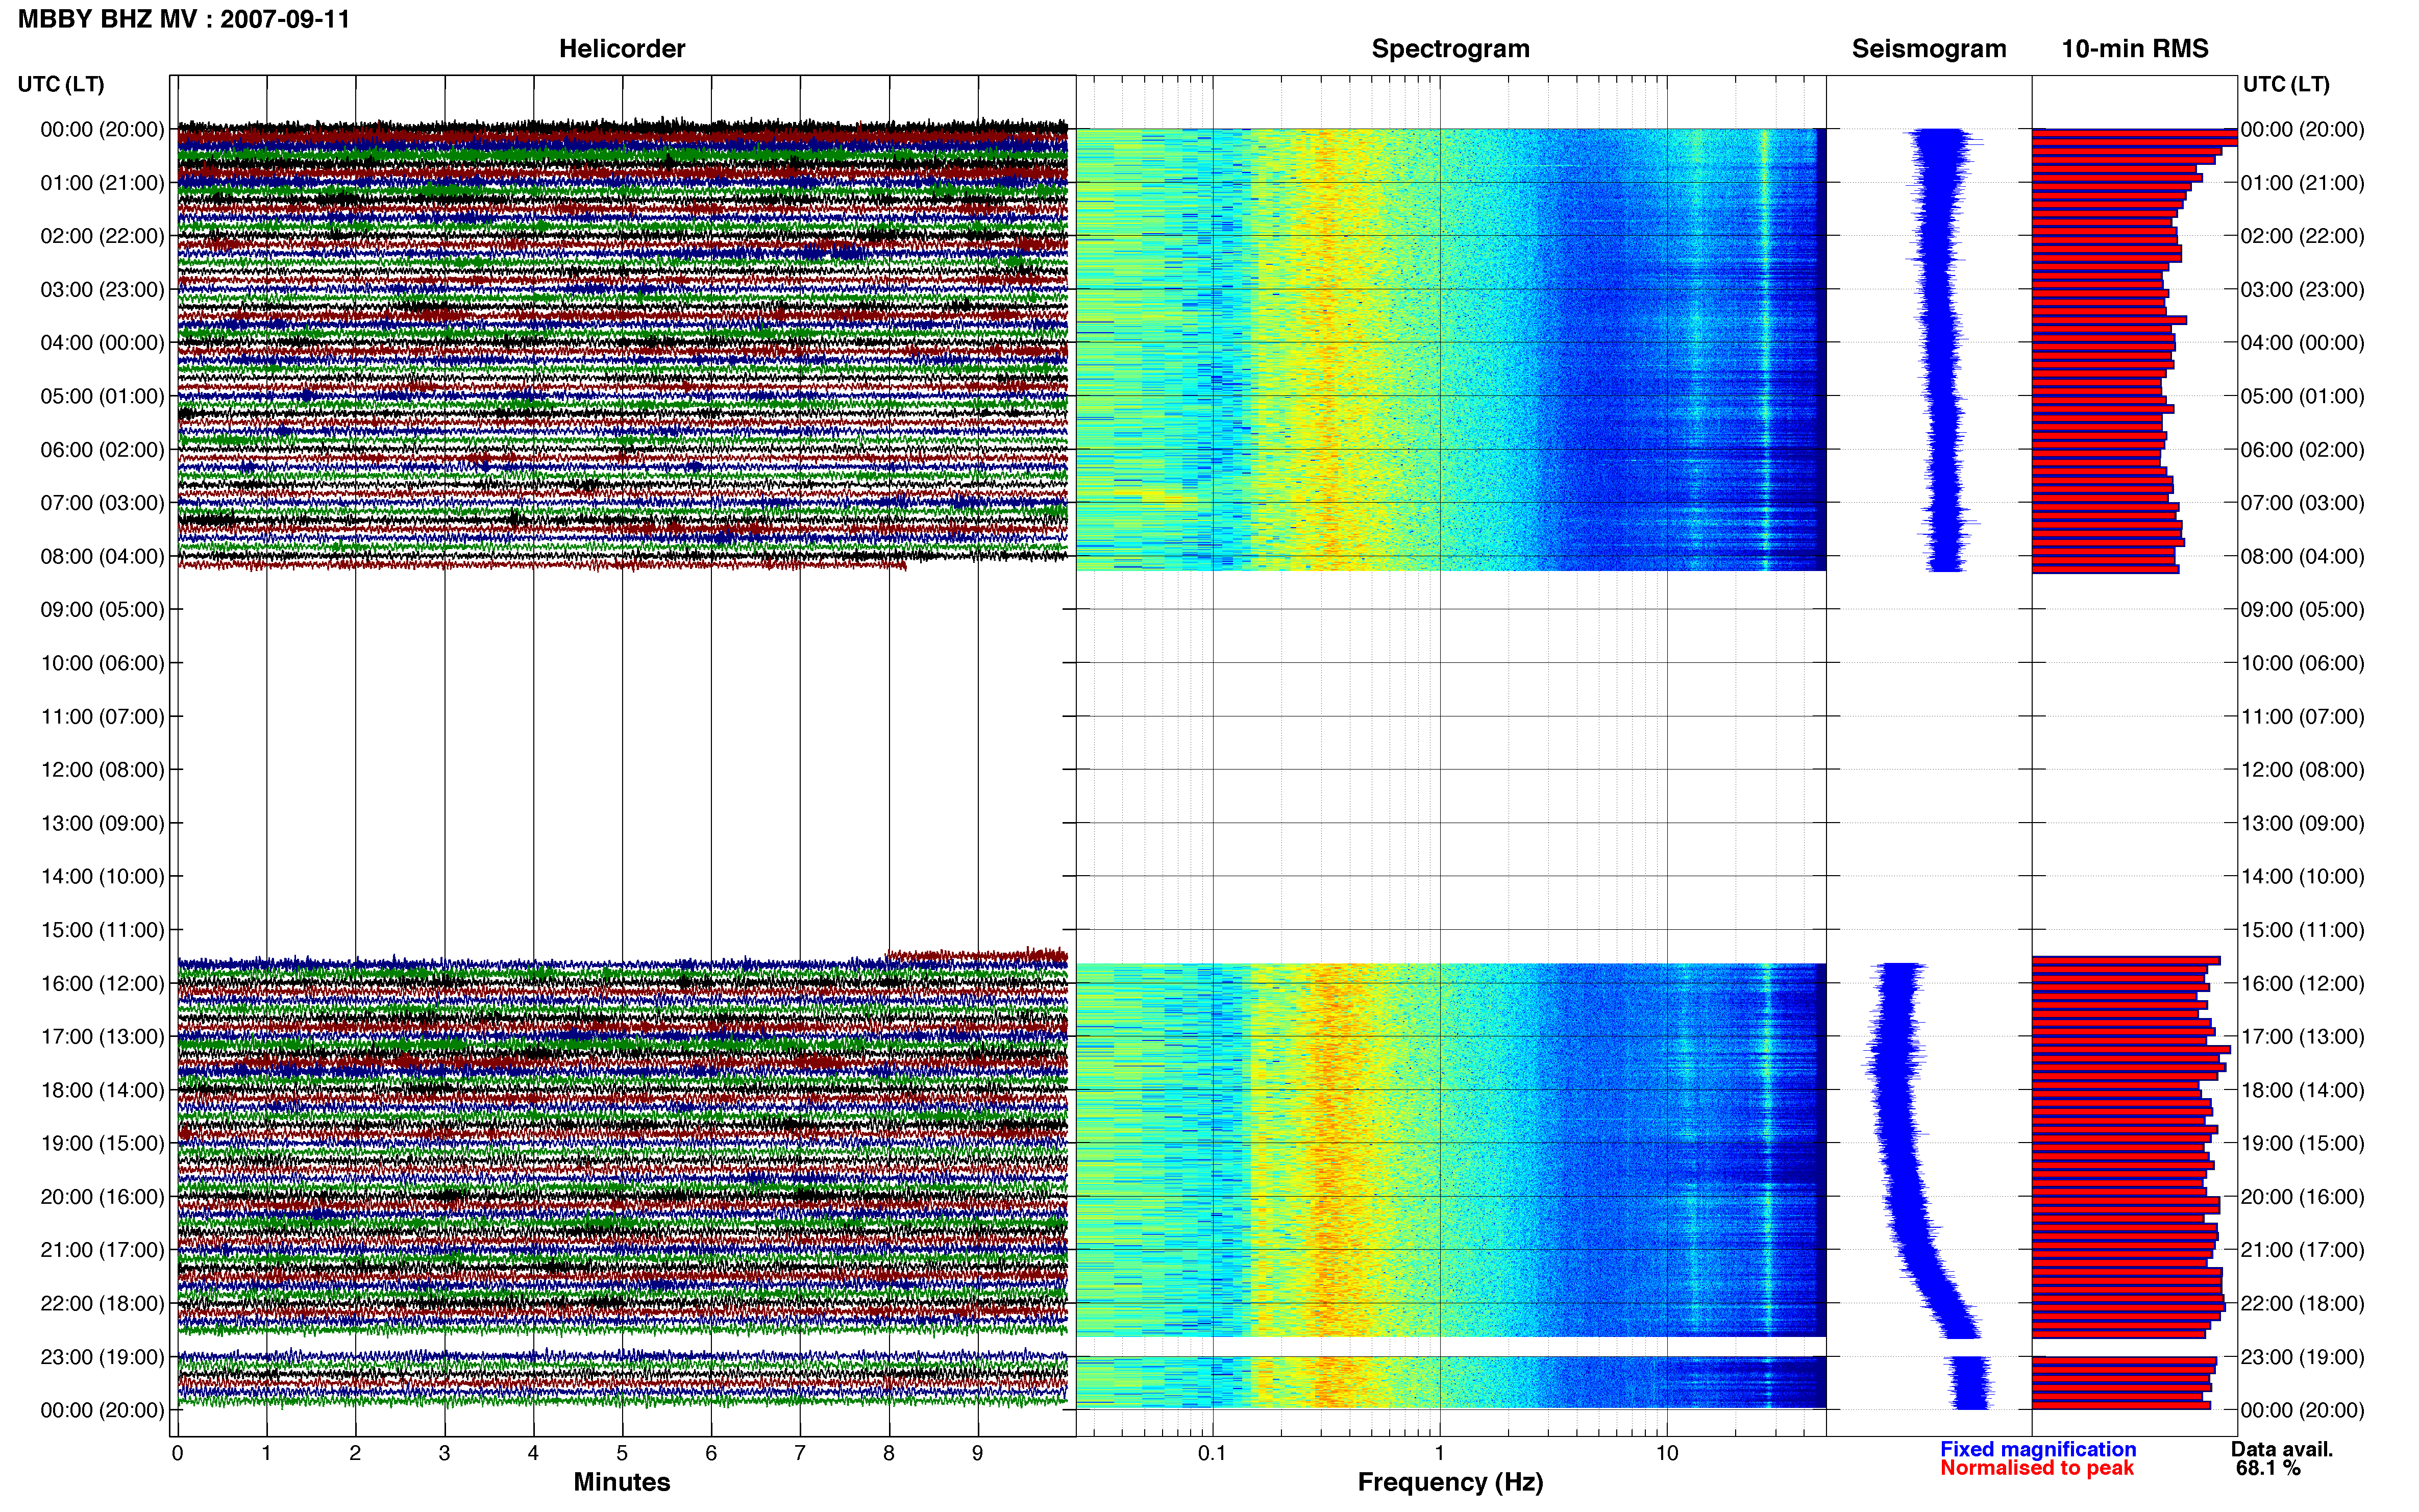This screenshot has width=2419, height=1512.
Task: Click left axis label '12:00 (08:00)'
Action: (x=102, y=770)
